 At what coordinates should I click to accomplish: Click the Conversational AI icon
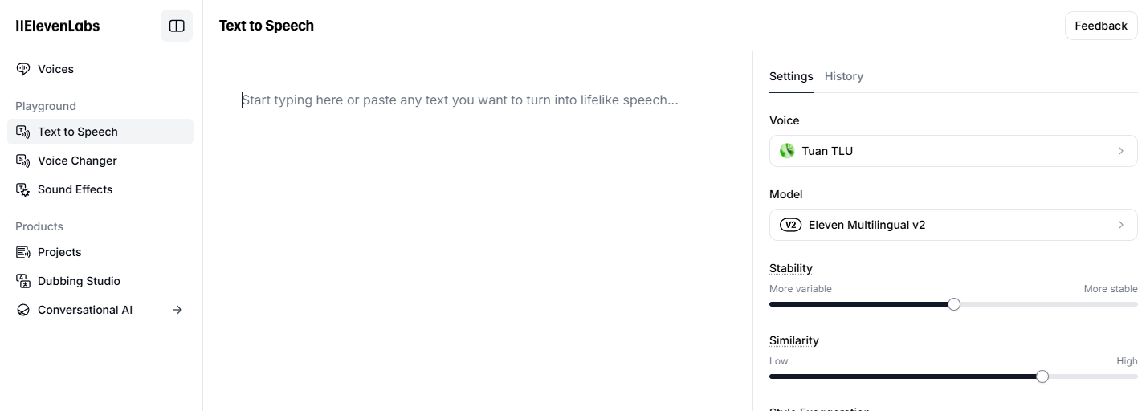[23, 310]
